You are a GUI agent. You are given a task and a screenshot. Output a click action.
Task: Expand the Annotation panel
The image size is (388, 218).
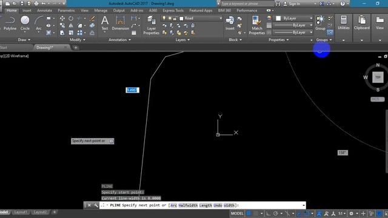(120, 40)
